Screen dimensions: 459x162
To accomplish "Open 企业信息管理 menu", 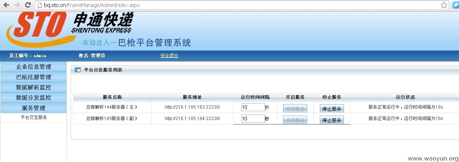I will click(x=33, y=67).
